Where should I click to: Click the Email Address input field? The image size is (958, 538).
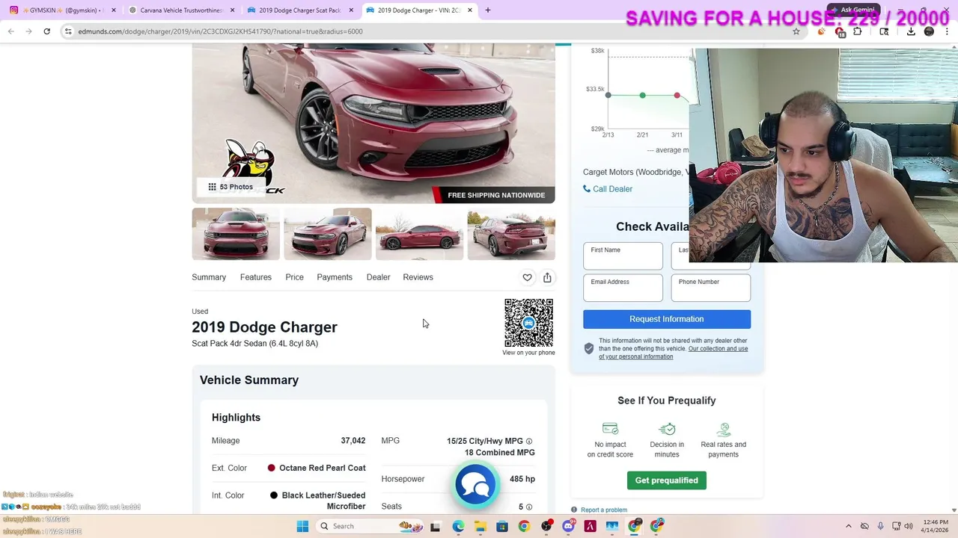coord(623,288)
